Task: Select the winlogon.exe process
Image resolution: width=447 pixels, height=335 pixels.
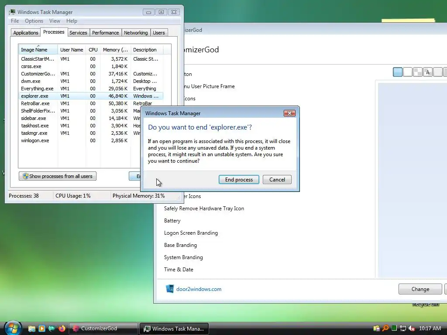Action: tap(79, 140)
